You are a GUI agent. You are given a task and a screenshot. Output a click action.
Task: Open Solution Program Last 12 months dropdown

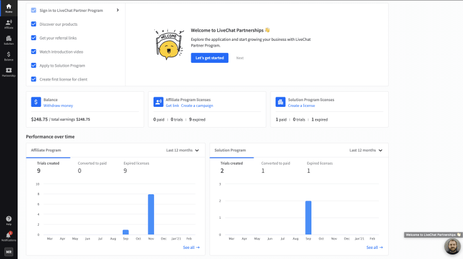pos(366,150)
